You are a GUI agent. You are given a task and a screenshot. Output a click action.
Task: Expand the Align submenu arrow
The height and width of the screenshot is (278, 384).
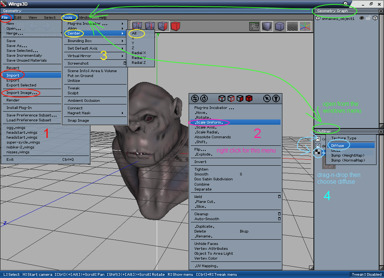[x=123, y=29]
